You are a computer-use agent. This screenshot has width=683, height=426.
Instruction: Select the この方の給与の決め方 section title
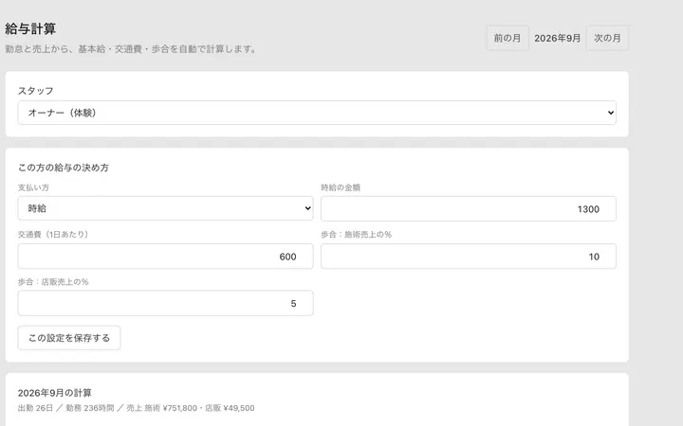pyautogui.click(x=64, y=168)
